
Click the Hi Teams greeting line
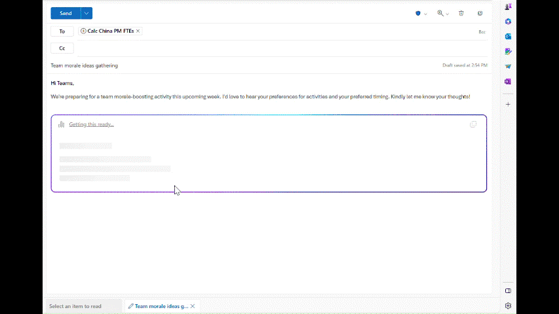(62, 83)
